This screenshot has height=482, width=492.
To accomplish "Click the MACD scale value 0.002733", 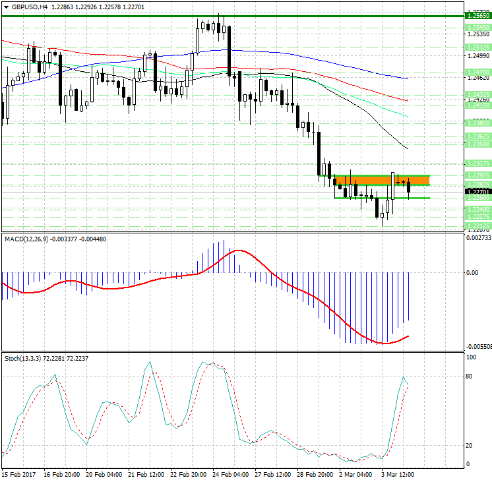I will pos(479,238).
